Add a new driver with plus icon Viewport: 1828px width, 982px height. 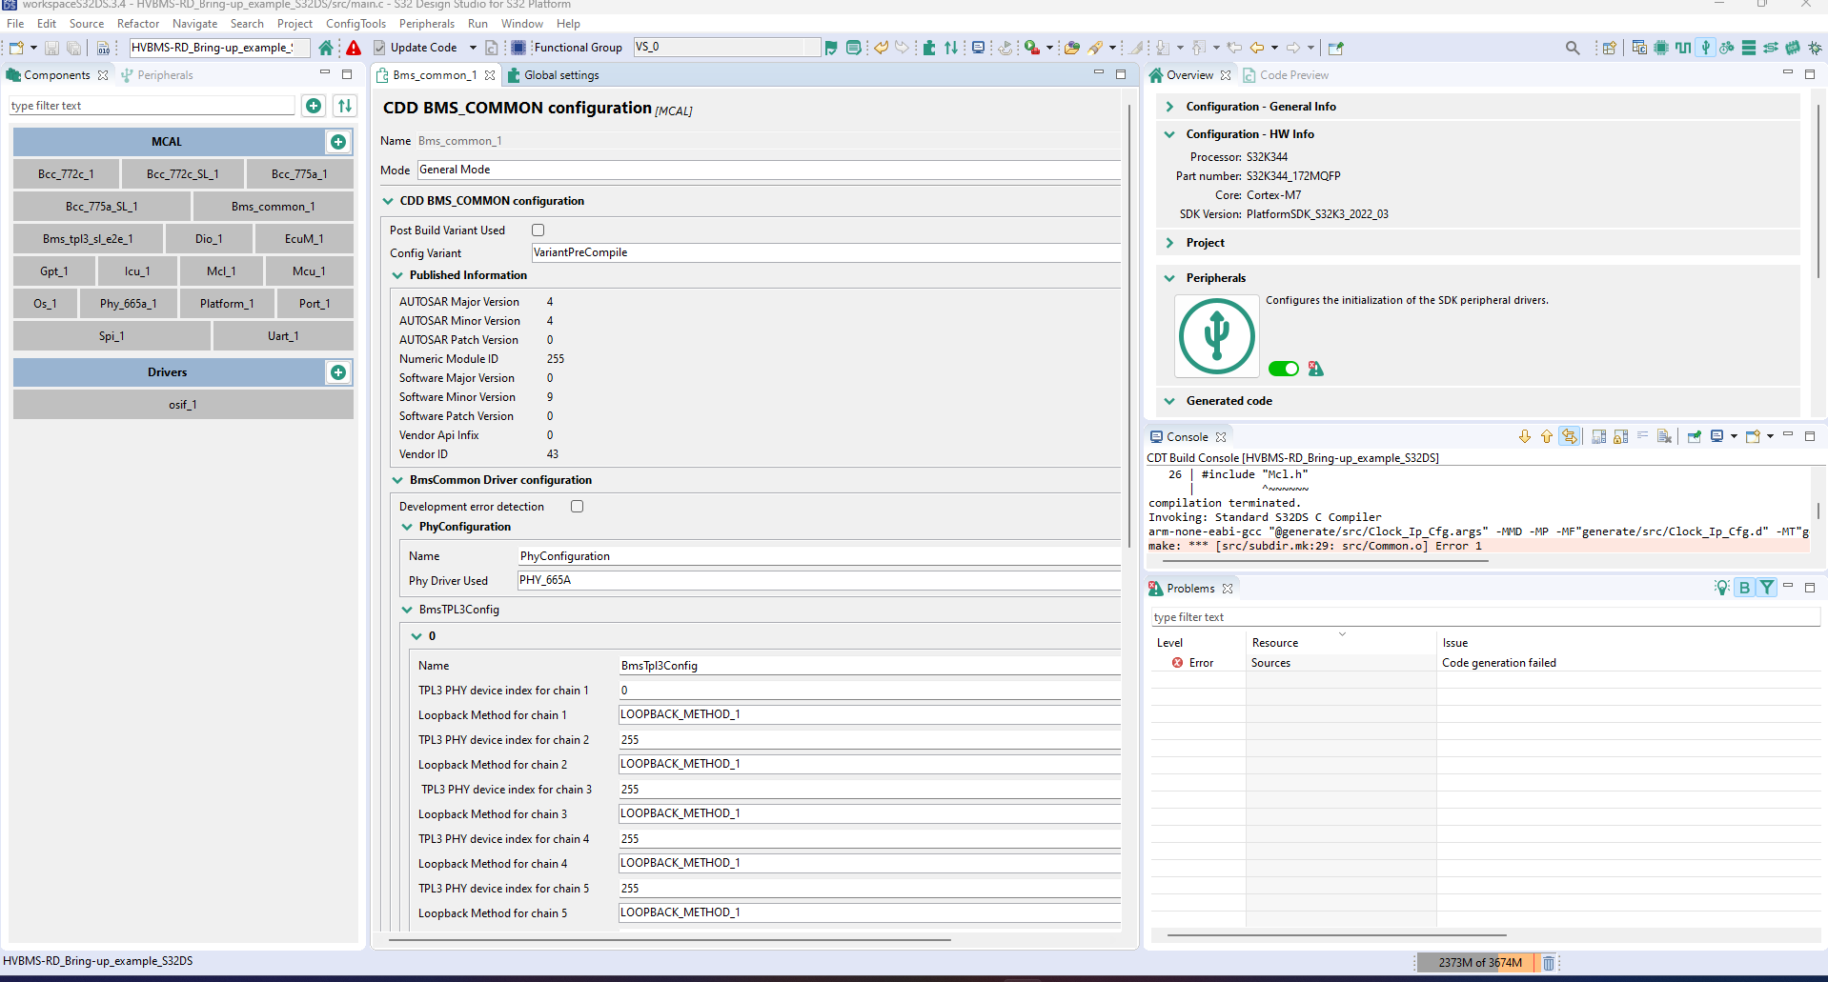click(x=338, y=372)
